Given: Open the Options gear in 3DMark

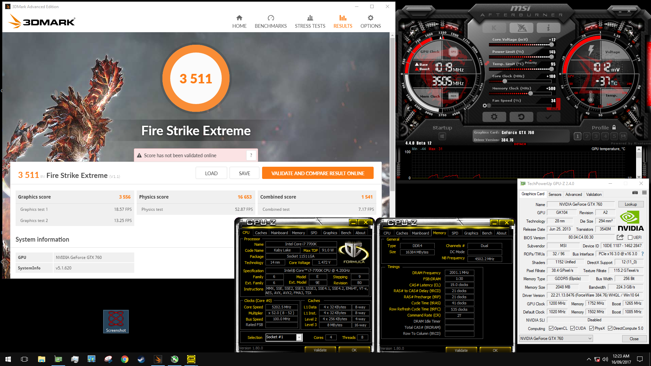Looking at the screenshot, I should (x=371, y=22).
